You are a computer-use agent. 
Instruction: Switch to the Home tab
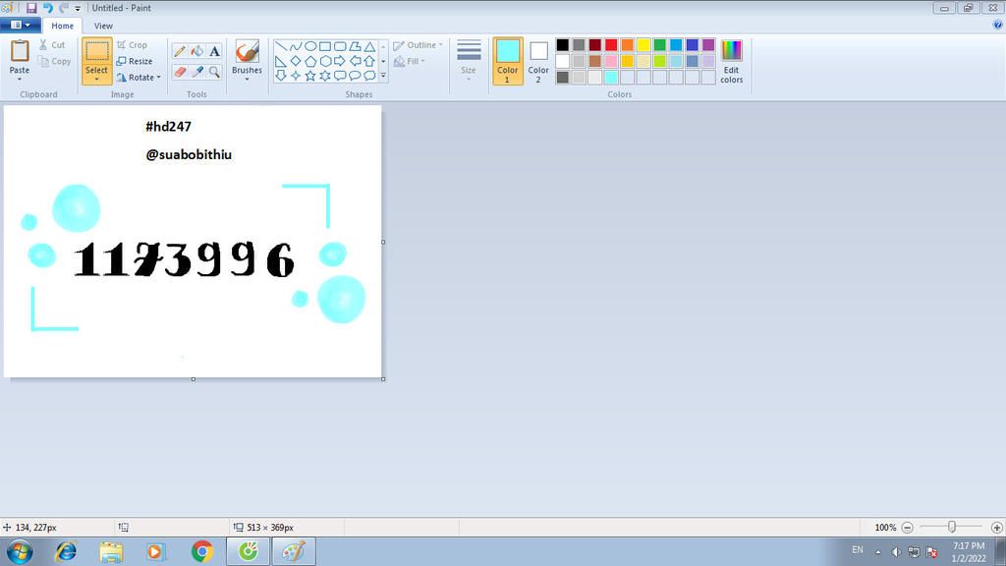(62, 26)
